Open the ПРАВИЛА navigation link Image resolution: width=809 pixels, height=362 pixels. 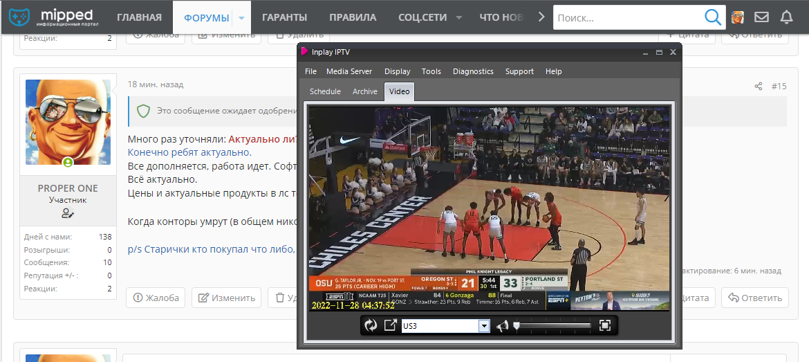coord(353,17)
